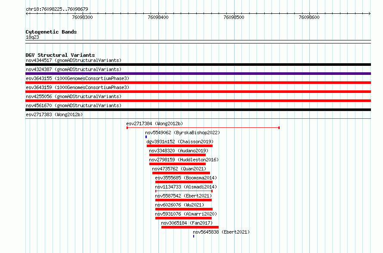383x253 pixels.
Task: Click the black bar of nsv4561670
Action: click(x=198, y=110)
